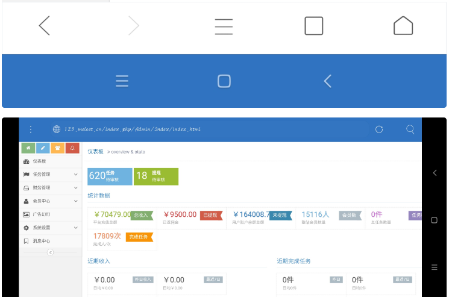The image size is (449, 297).
Task: Click the 近期收入 section heading
Action: tap(99, 261)
